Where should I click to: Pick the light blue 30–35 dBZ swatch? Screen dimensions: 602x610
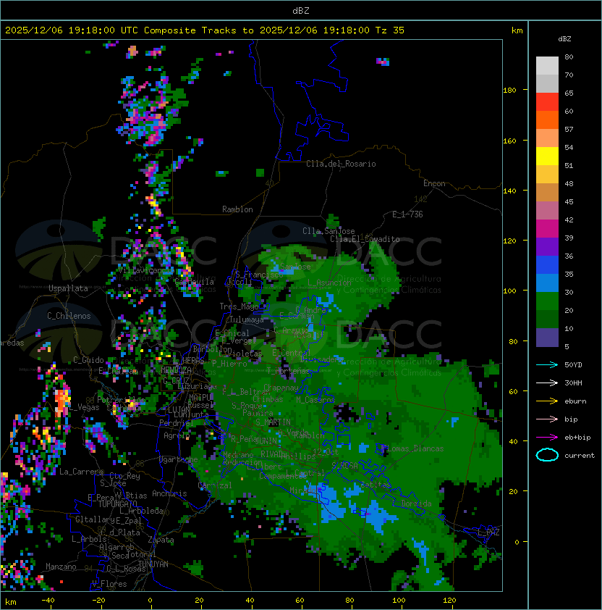547,283
